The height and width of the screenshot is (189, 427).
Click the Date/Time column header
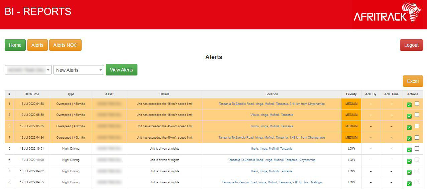(x=32, y=94)
